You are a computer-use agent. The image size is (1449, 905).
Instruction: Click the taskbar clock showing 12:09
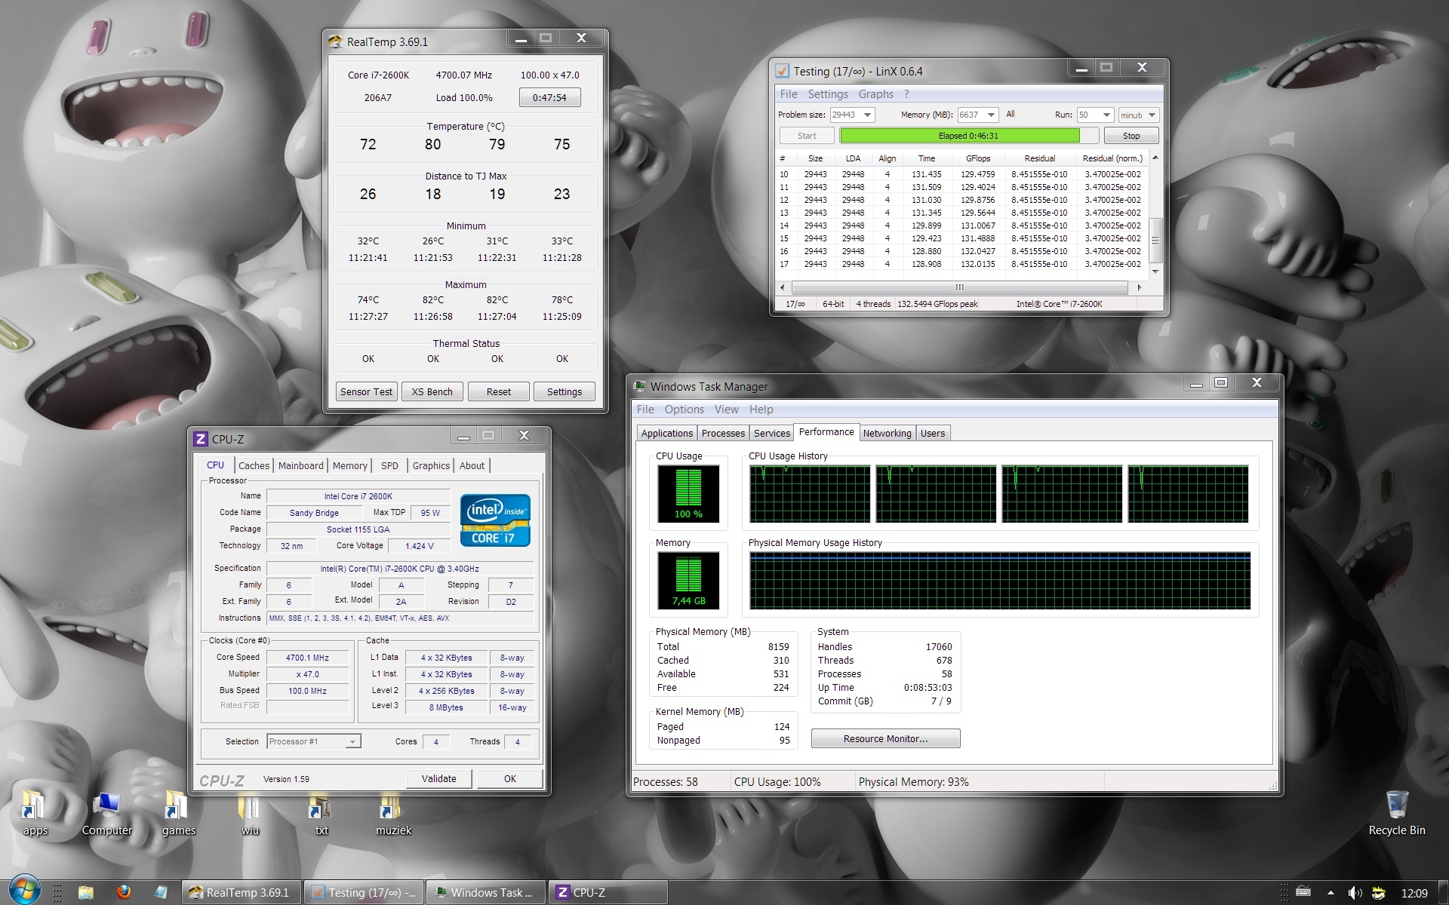click(1414, 893)
